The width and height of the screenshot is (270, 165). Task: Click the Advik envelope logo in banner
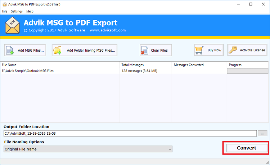(12, 25)
